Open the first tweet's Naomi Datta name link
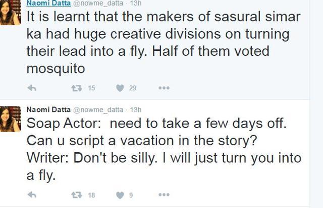323x208 pixels. 48,3
